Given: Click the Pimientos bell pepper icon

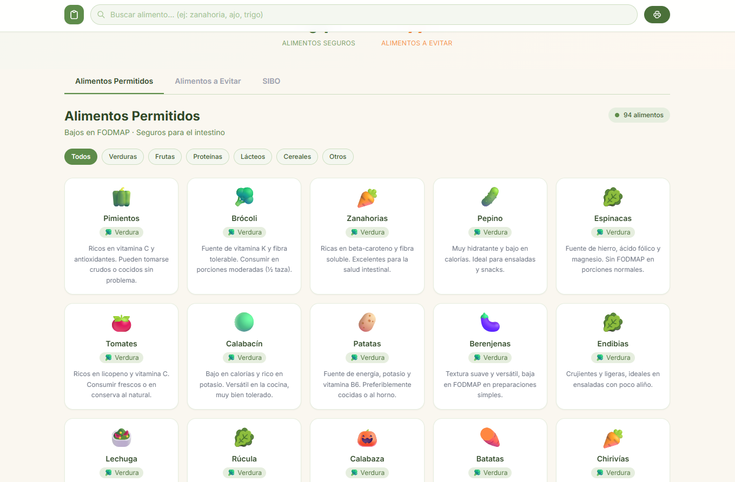Looking at the screenshot, I should (x=122, y=197).
